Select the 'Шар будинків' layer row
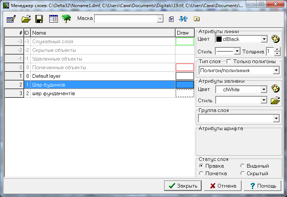The image size is (287, 197). (100, 85)
